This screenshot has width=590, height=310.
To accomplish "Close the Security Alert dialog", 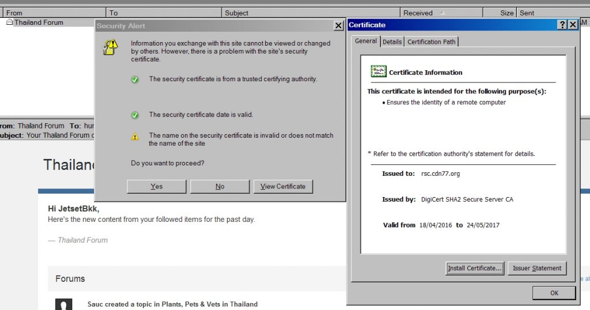I will click(338, 25).
